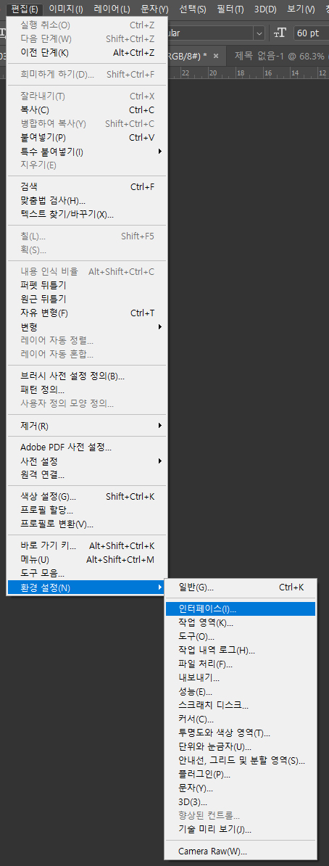This screenshot has width=329, height=866.
Task: Choose 원근 뒤틀기 command
Action: point(87,300)
